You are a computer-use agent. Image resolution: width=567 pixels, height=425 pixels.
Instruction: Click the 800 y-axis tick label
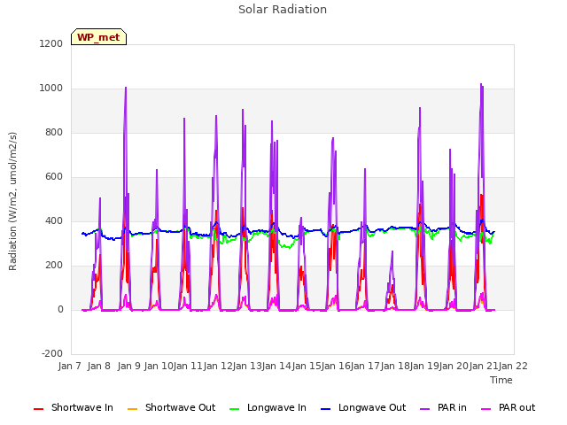click(x=54, y=133)
